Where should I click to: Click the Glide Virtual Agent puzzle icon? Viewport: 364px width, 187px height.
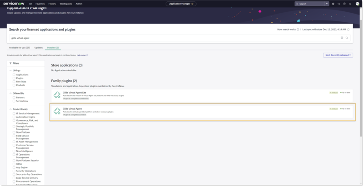tap(57, 111)
